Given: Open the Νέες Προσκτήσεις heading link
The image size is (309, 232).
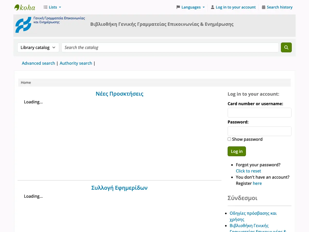Looking at the screenshot, I should [119, 94].
